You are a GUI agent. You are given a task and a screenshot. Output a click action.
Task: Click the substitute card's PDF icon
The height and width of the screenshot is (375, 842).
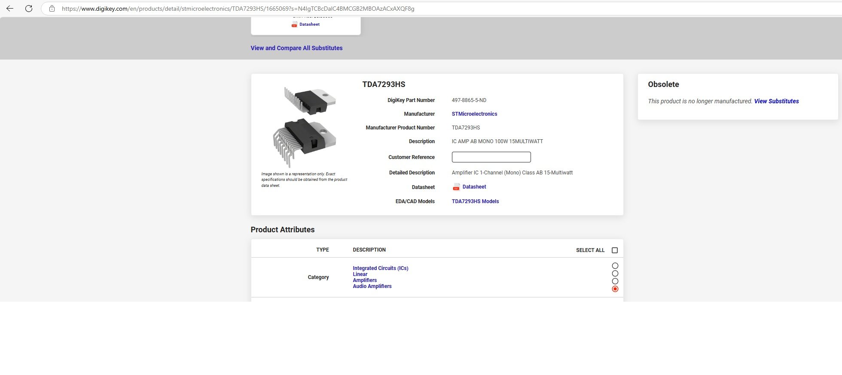(294, 24)
